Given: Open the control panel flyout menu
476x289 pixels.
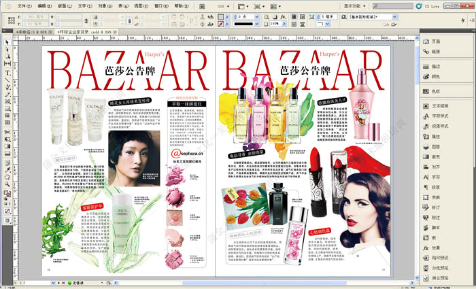Looking at the screenshot, I should 473,20.
